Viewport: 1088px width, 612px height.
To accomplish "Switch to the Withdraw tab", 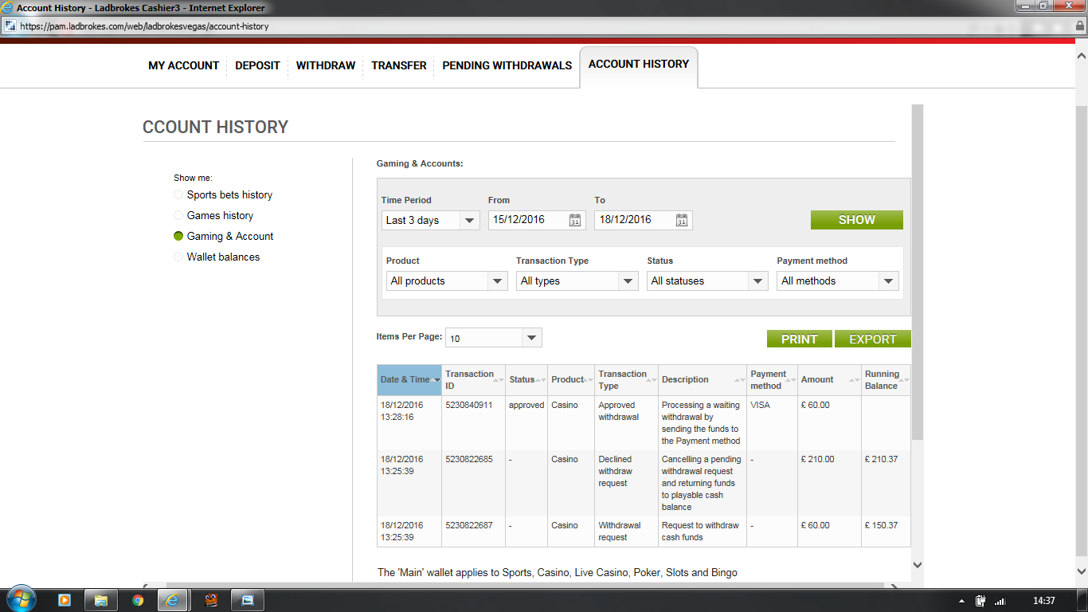I will point(326,65).
